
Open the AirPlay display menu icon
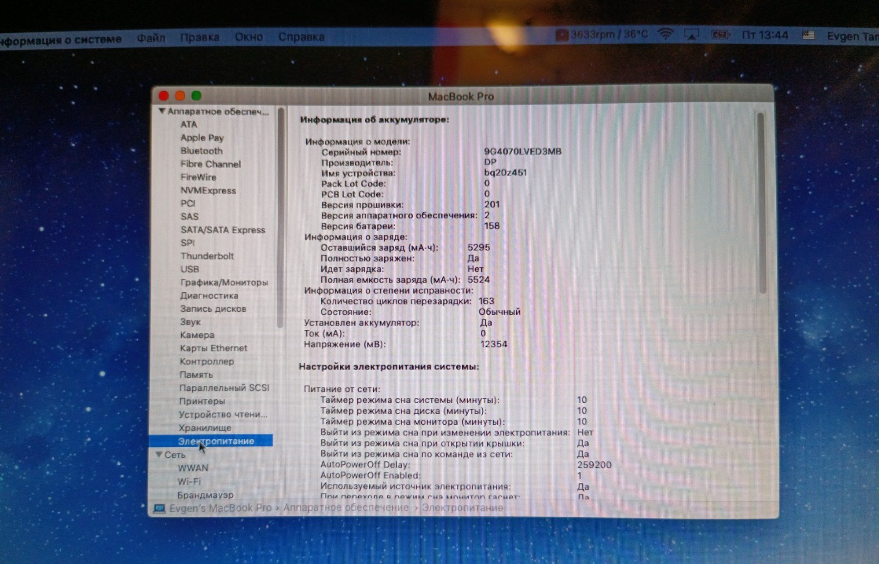tap(691, 35)
